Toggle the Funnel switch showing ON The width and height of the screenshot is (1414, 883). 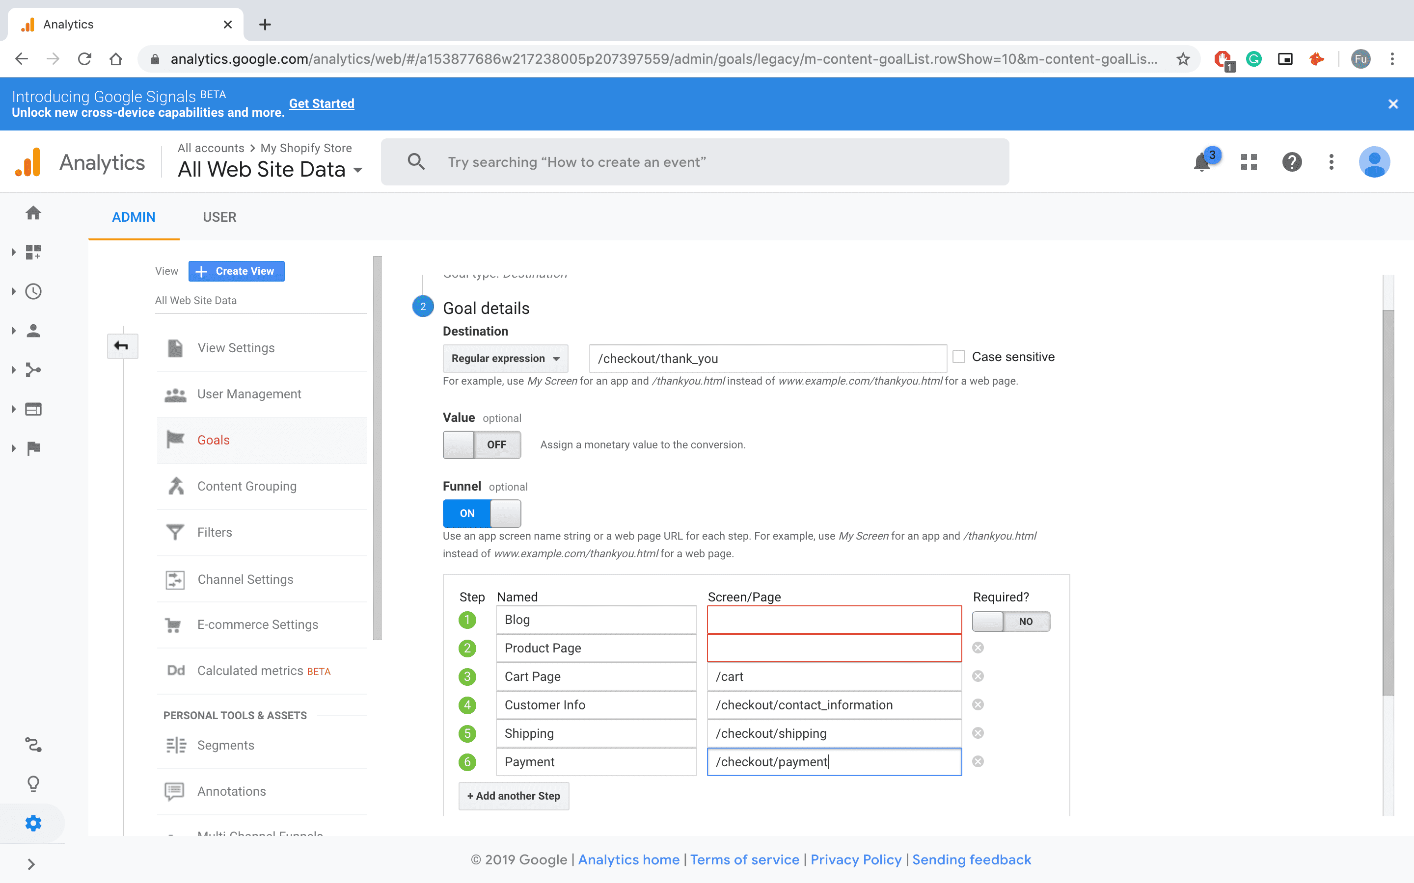click(x=482, y=513)
